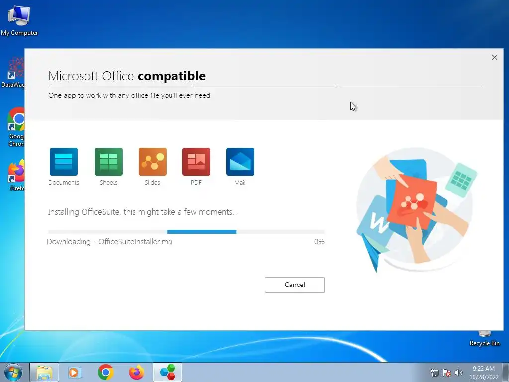Click the Mail label text
This screenshot has width=509, height=382.
click(x=240, y=182)
